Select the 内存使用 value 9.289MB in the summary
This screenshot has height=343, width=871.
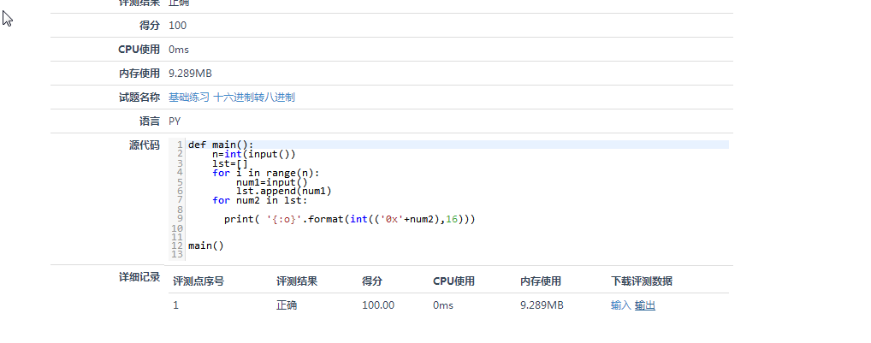tap(191, 74)
